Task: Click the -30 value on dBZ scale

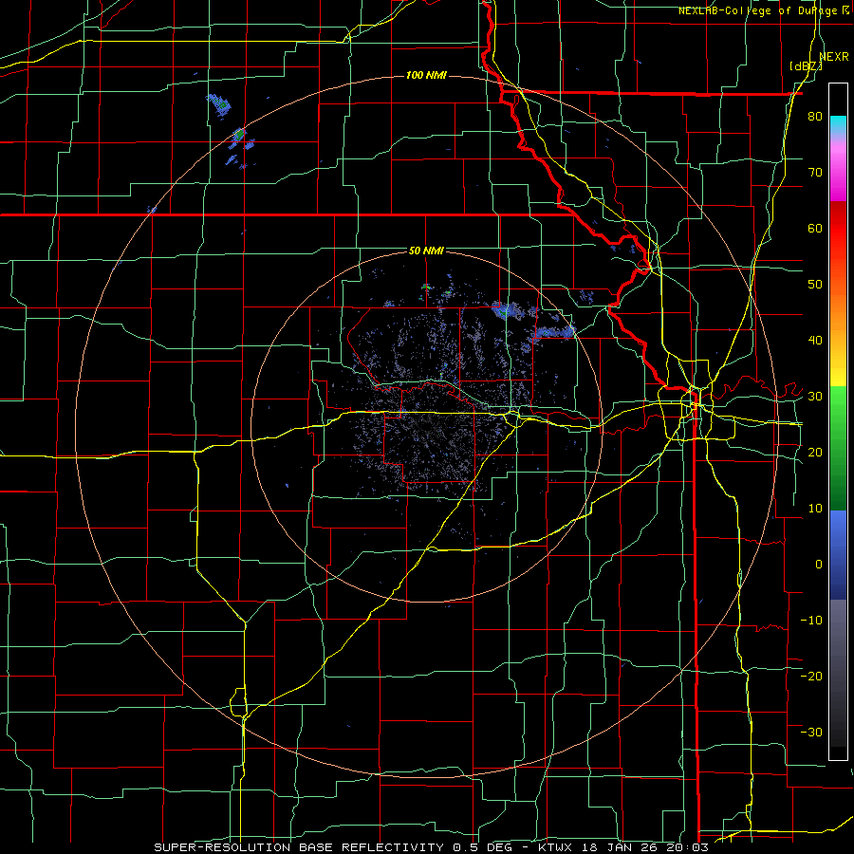Action: (x=811, y=732)
